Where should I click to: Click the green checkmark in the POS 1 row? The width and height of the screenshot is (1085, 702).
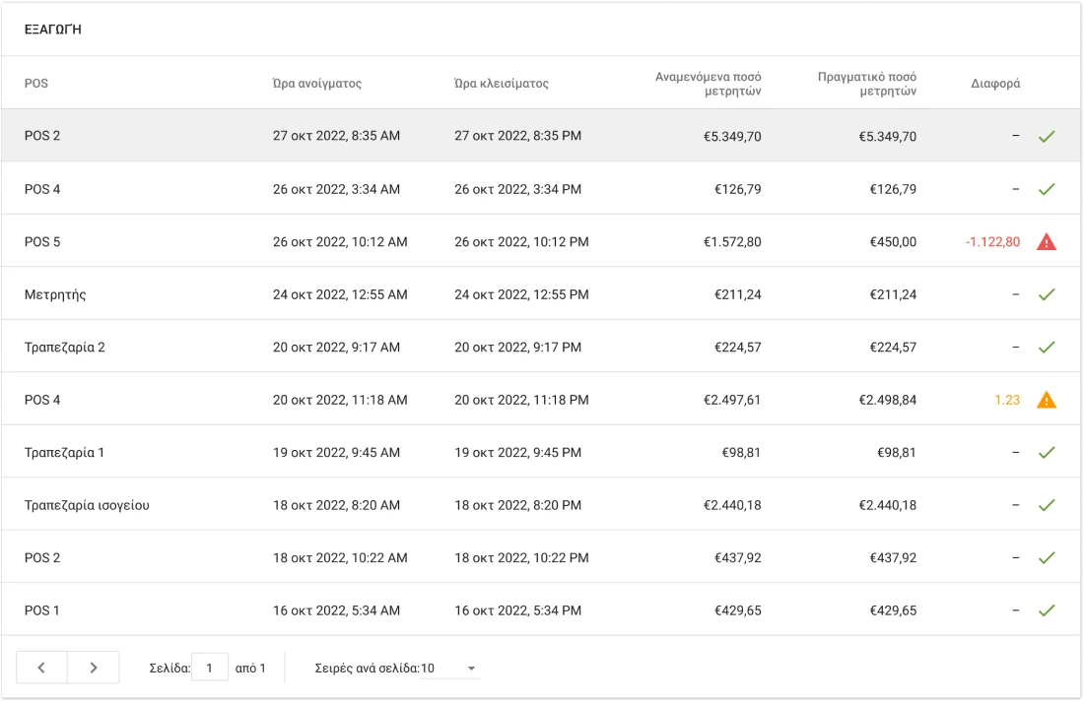pyautogui.click(x=1046, y=610)
